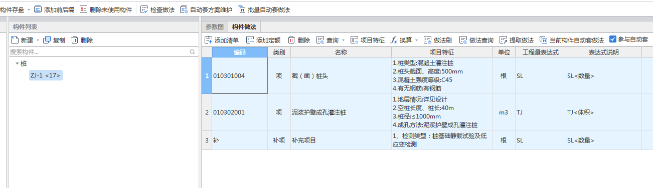The height and width of the screenshot is (188, 653).
Task: Click the 类别 column header
Action: tap(279, 52)
